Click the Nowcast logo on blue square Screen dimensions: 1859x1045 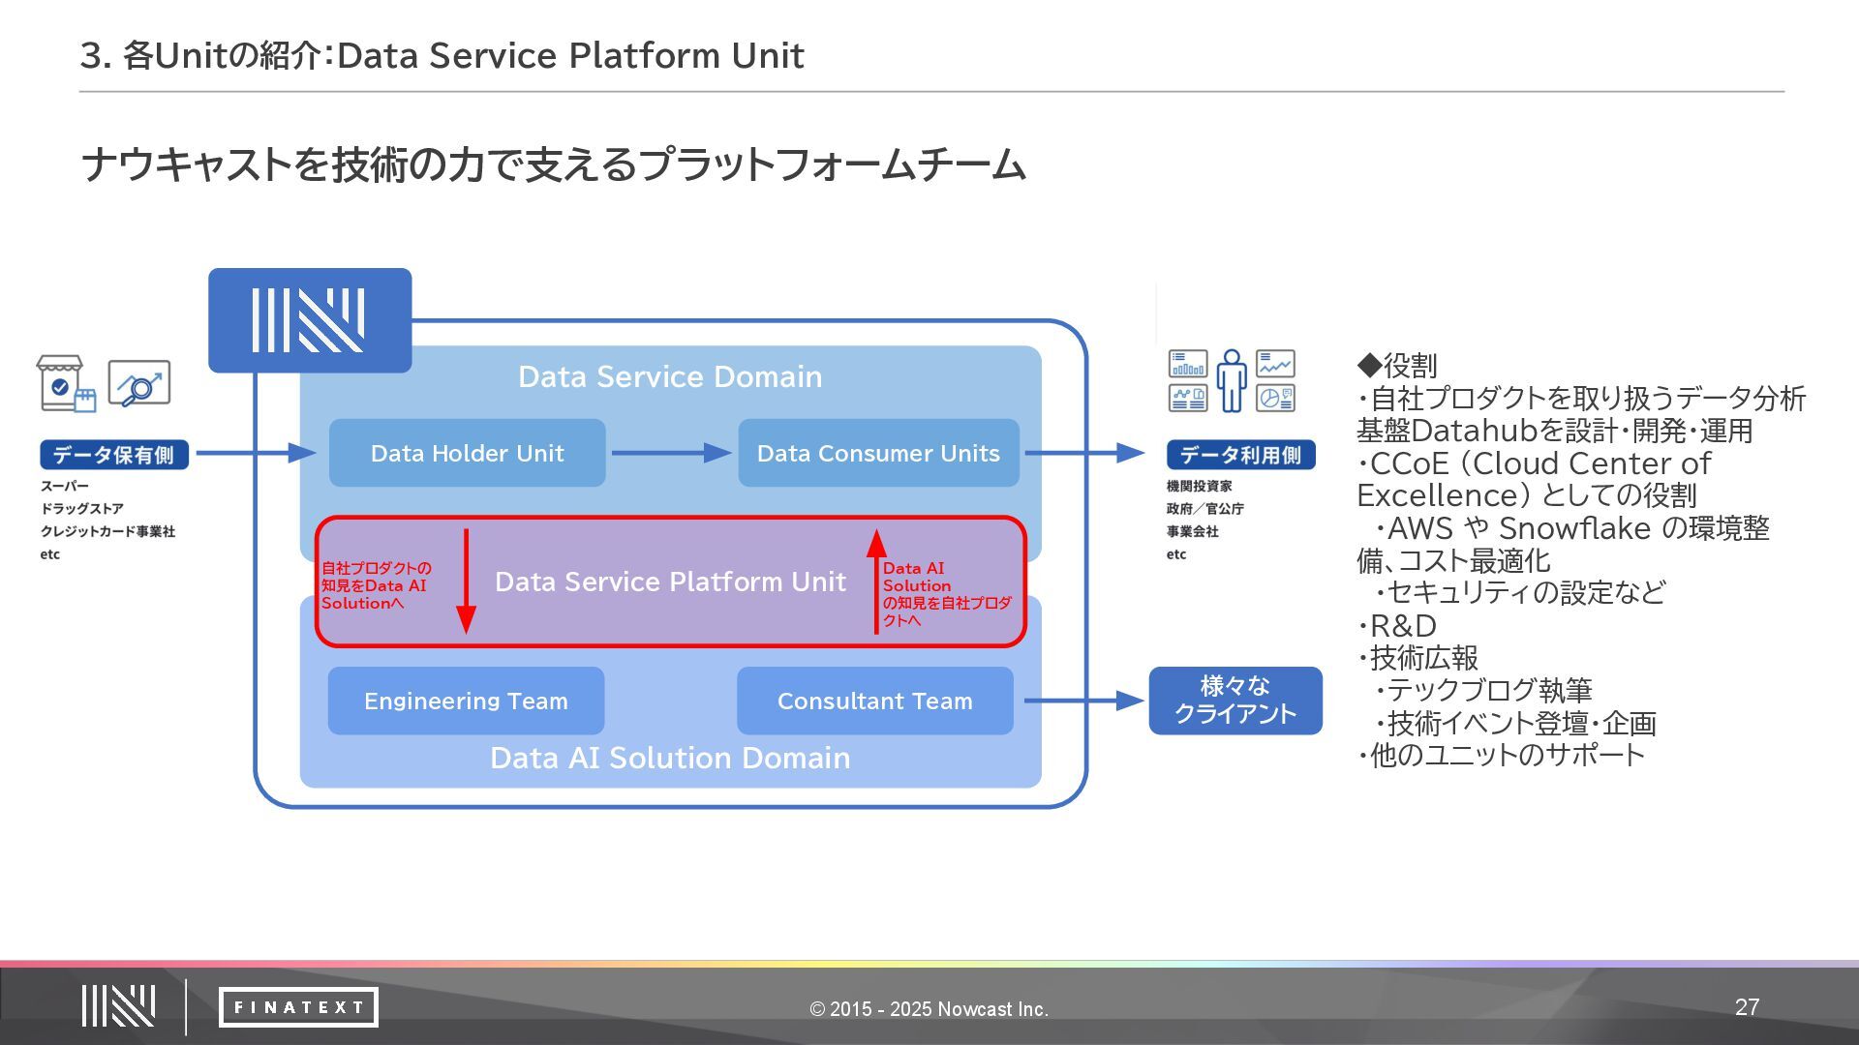coord(309,320)
